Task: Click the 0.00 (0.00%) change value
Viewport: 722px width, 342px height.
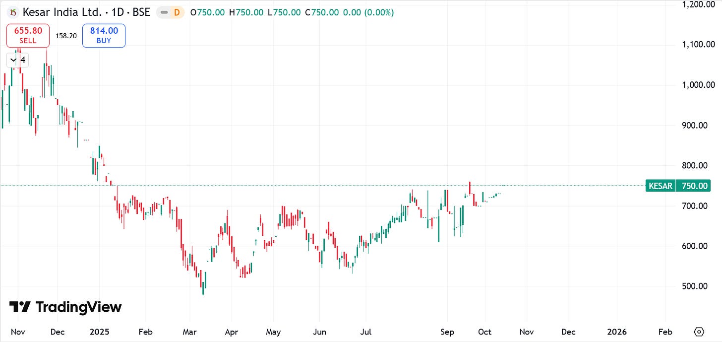Action: pyautogui.click(x=368, y=12)
